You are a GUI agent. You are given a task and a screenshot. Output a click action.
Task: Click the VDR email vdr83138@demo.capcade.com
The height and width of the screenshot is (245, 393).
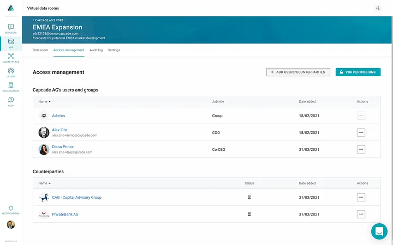click(55, 34)
